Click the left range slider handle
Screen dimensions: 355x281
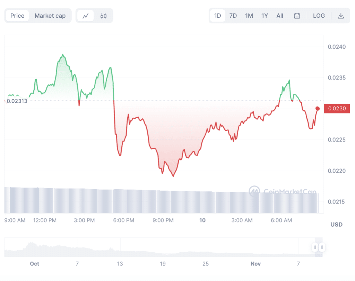coord(315,247)
